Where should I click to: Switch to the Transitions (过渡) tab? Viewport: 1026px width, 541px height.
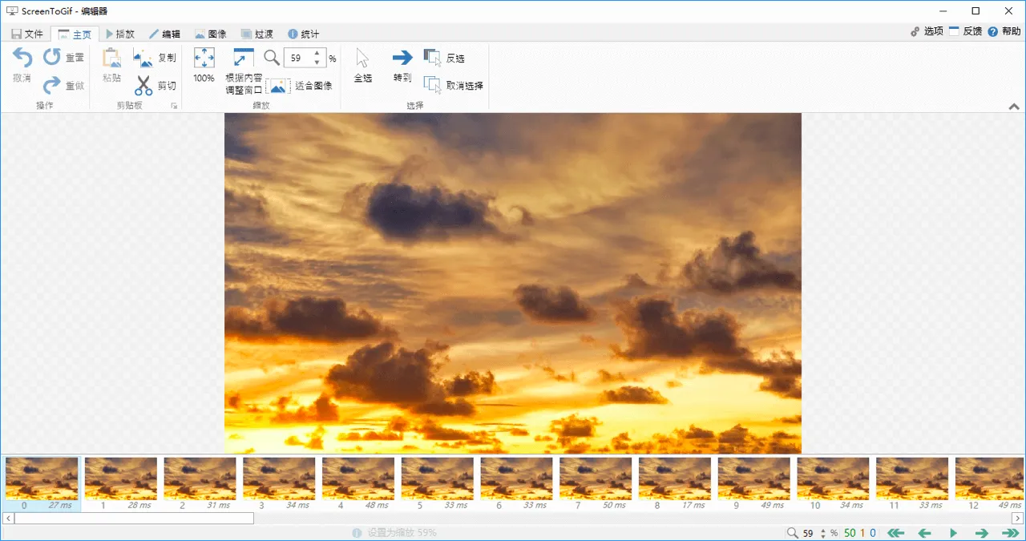coord(256,34)
